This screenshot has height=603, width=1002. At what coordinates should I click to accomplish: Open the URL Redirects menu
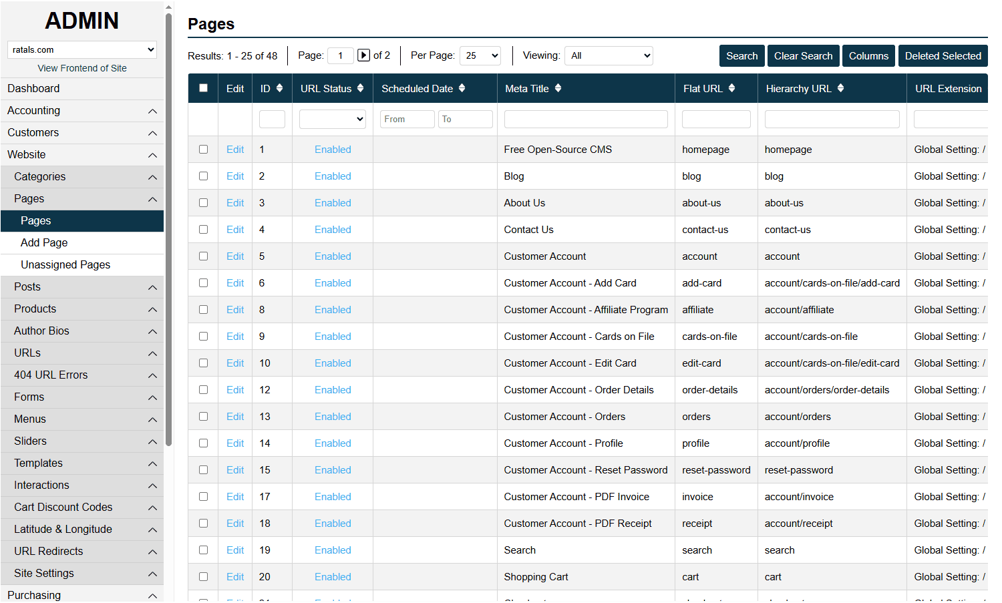[82, 551]
